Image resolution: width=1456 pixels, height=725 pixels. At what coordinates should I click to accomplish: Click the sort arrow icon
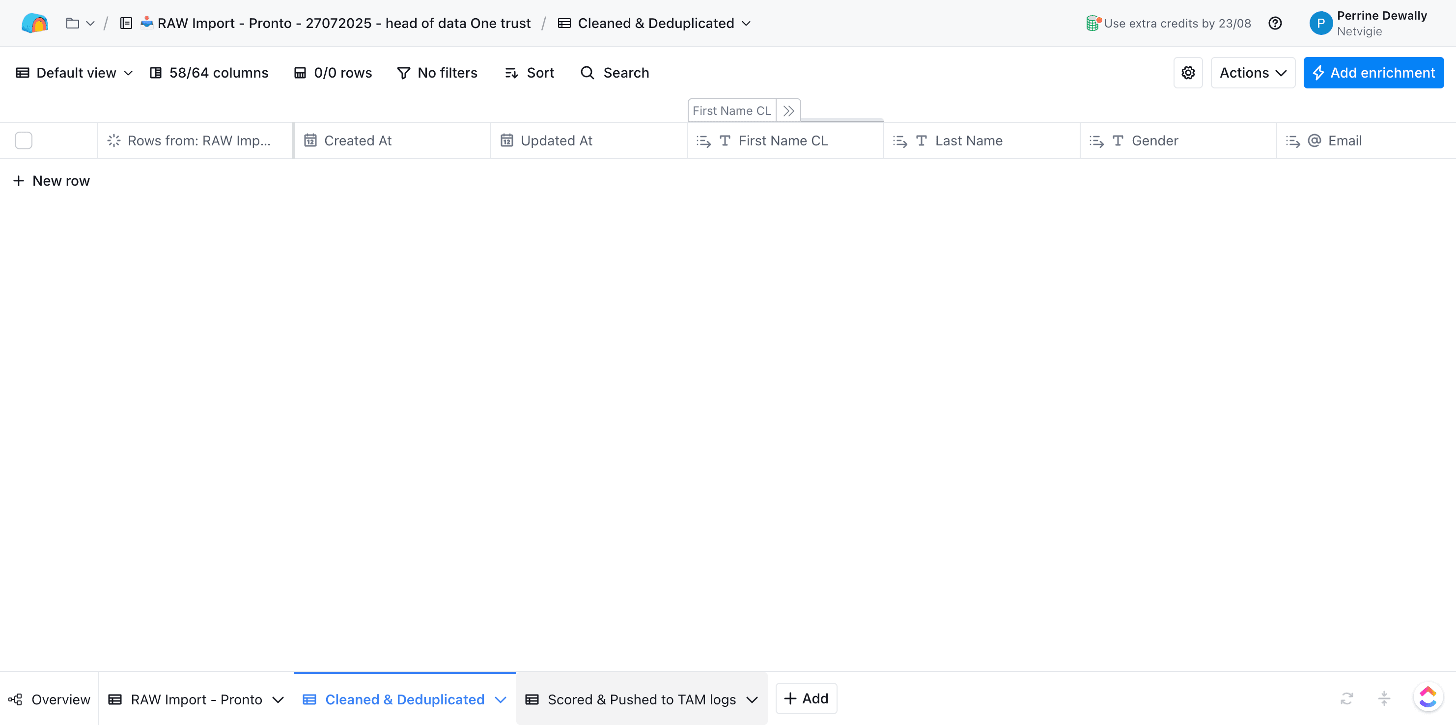(511, 73)
